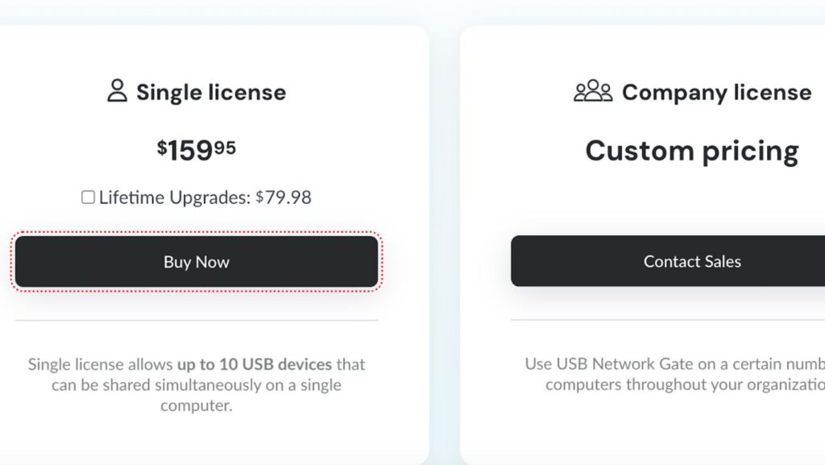Image resolution: width=825 pixels, height=465 pixels.
Task: Click 'Single license allows' description text
Action: click(100, 364)
